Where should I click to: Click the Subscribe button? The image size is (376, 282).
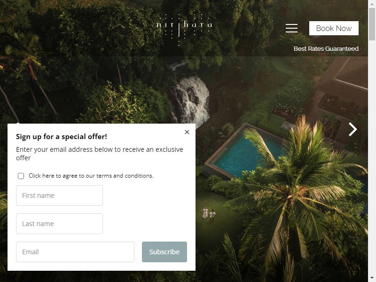[164, 252]
